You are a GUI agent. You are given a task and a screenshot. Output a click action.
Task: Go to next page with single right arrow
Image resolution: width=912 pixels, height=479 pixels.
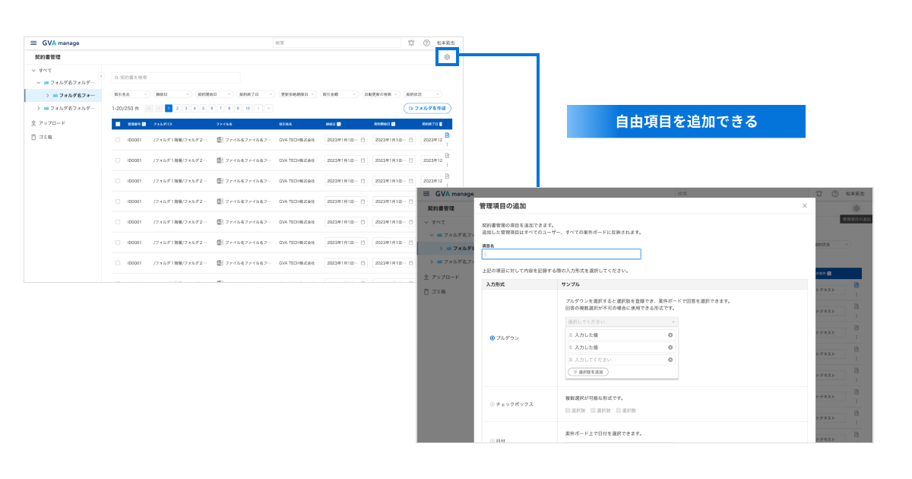tap(258, 109)
